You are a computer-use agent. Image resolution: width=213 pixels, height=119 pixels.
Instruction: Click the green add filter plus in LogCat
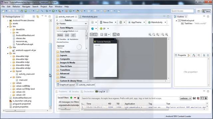71,98
